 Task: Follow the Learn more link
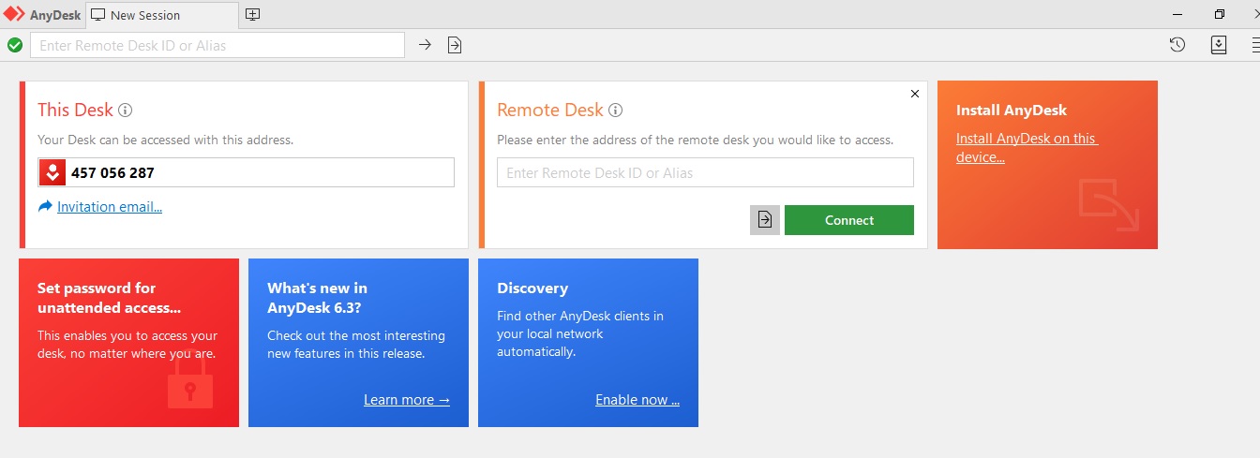407,400
